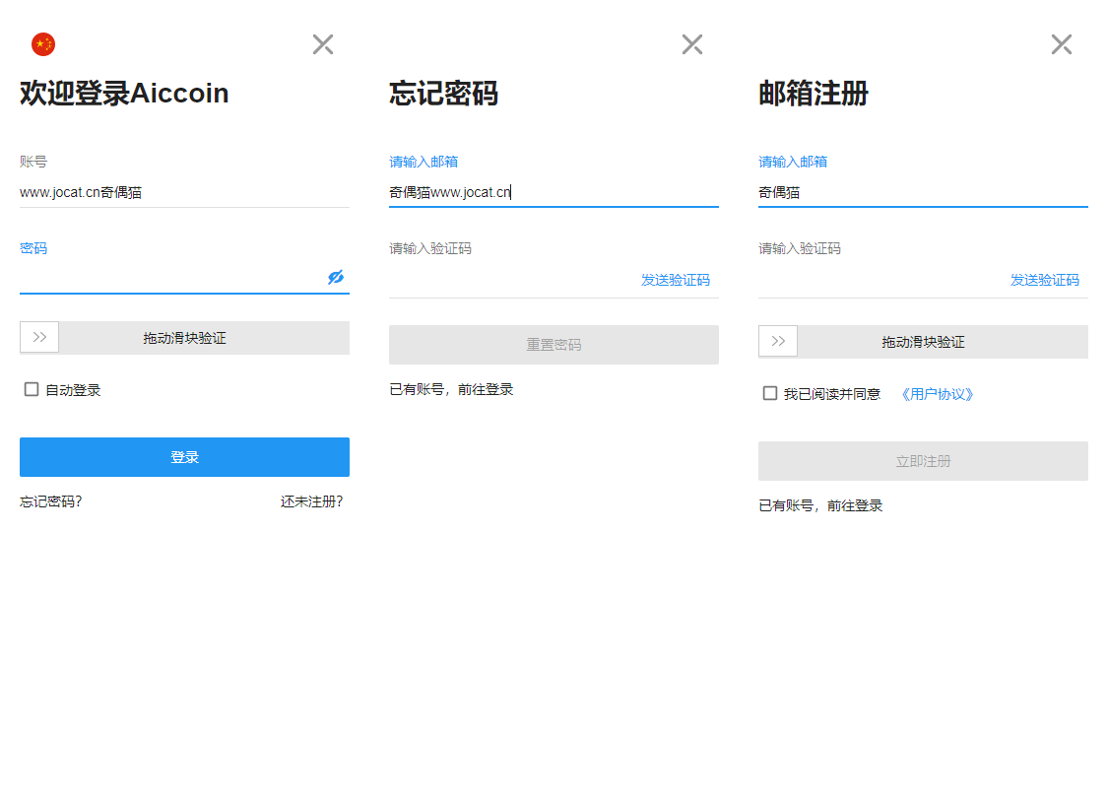
Task: Open the 还未注册? link
Action: [x=311, y=501]
